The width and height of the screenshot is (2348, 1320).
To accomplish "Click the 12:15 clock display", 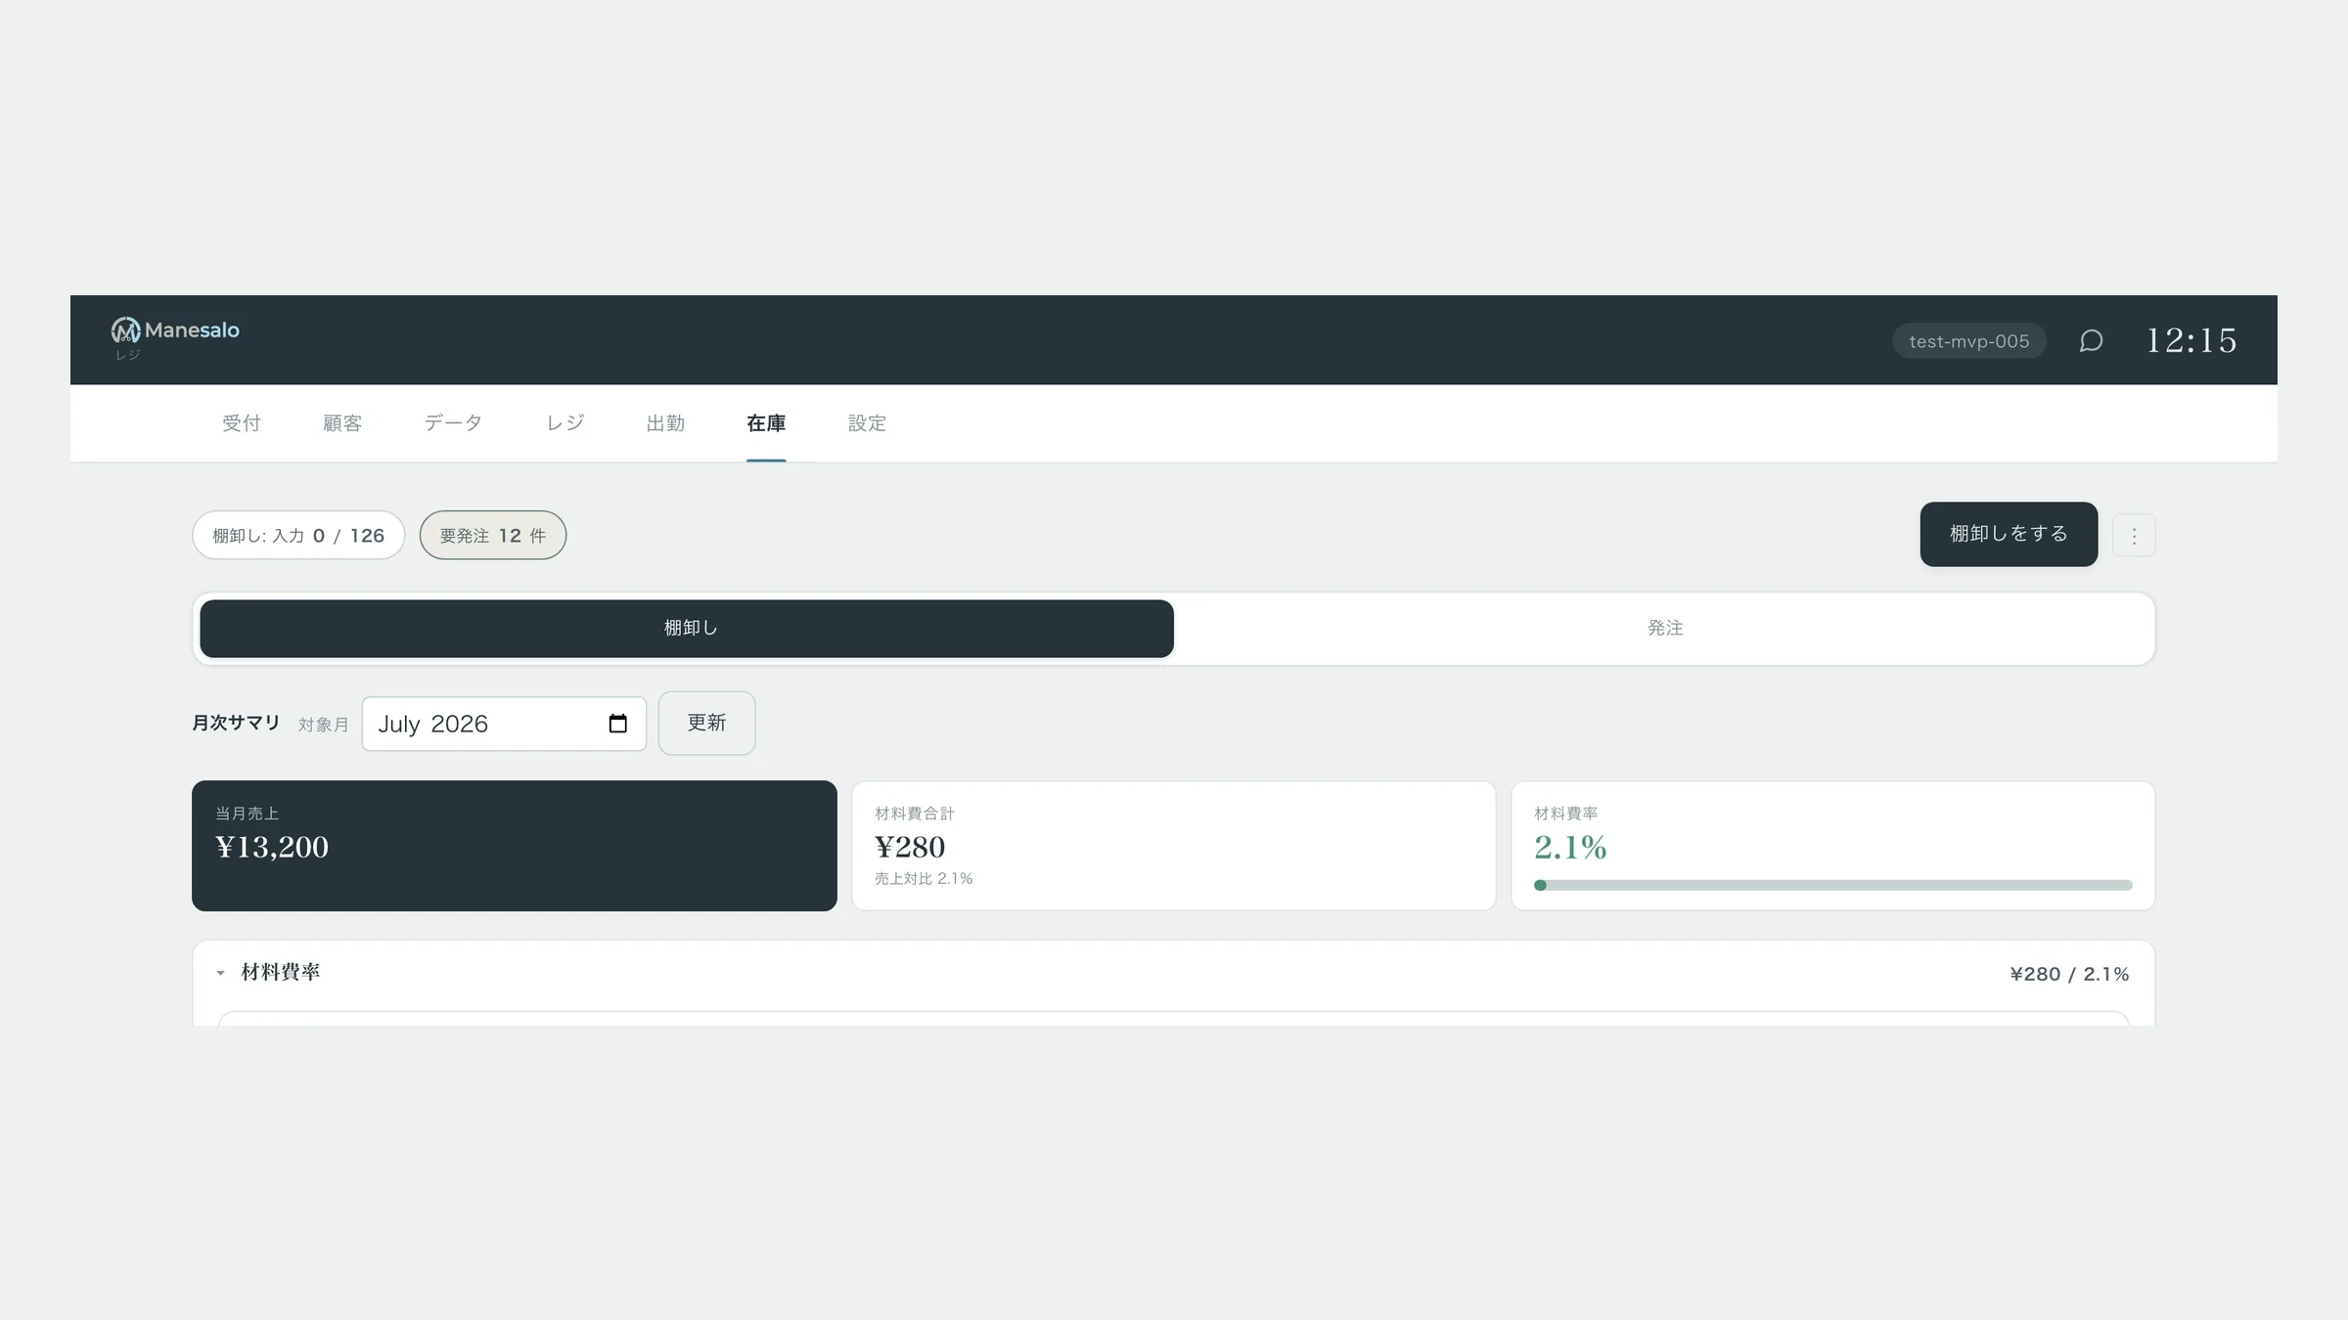I will coord(2191,340).
